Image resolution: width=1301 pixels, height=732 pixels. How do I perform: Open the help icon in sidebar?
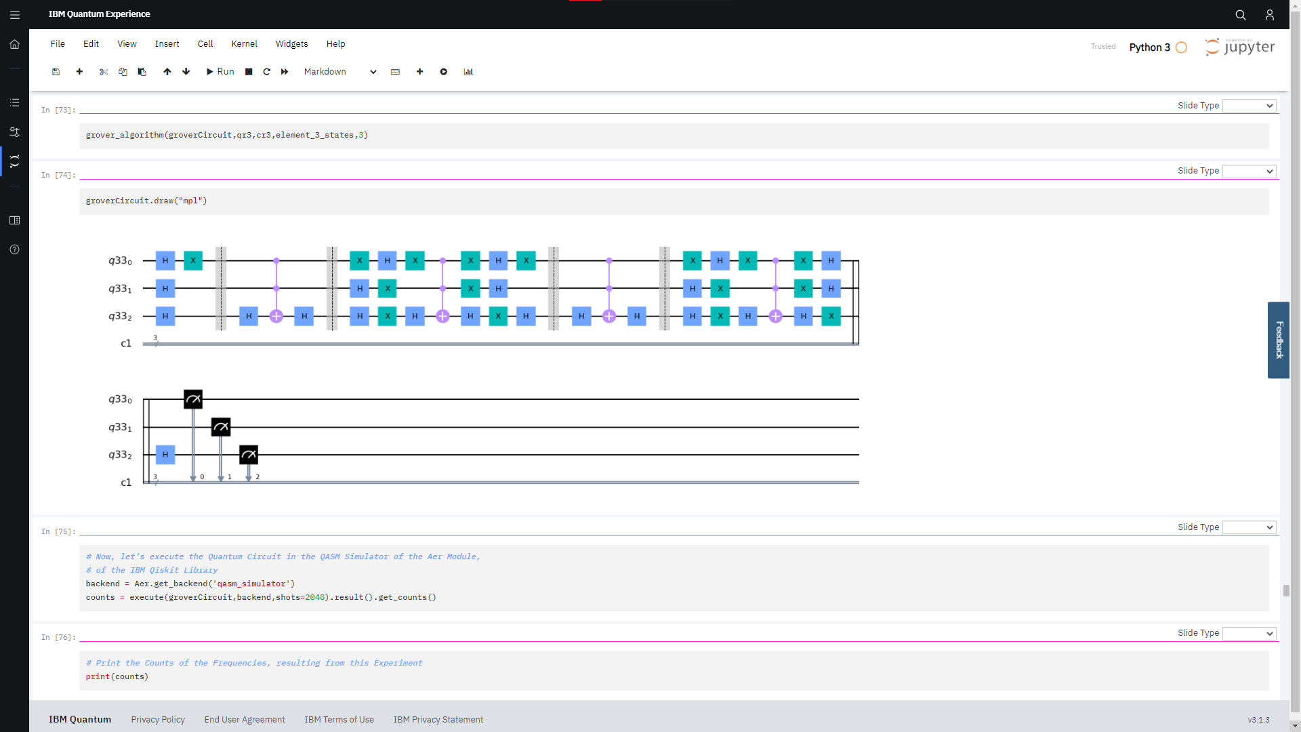15,249
